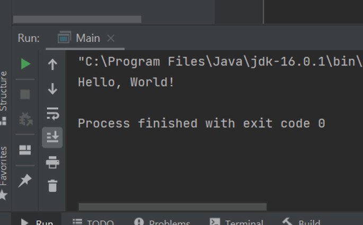
Task: Clear all console output with trash icon
Action: point(52,186)
